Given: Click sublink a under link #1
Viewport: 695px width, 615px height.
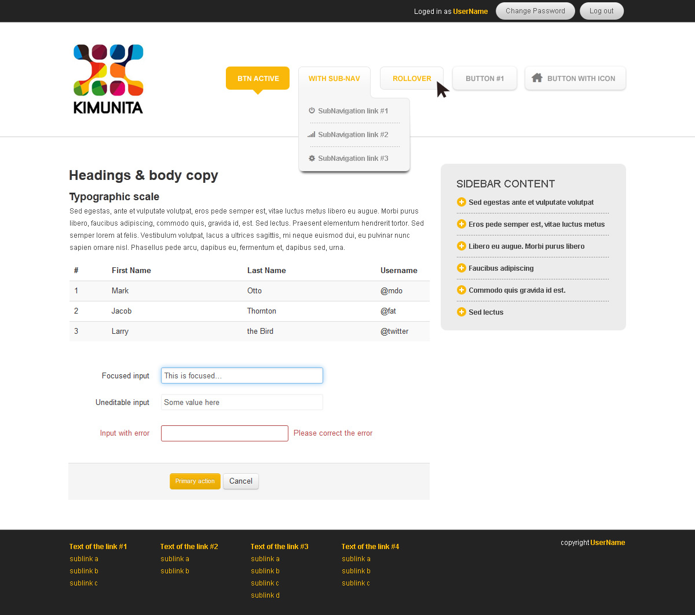Looking at the screenshot, I should 84,559.
